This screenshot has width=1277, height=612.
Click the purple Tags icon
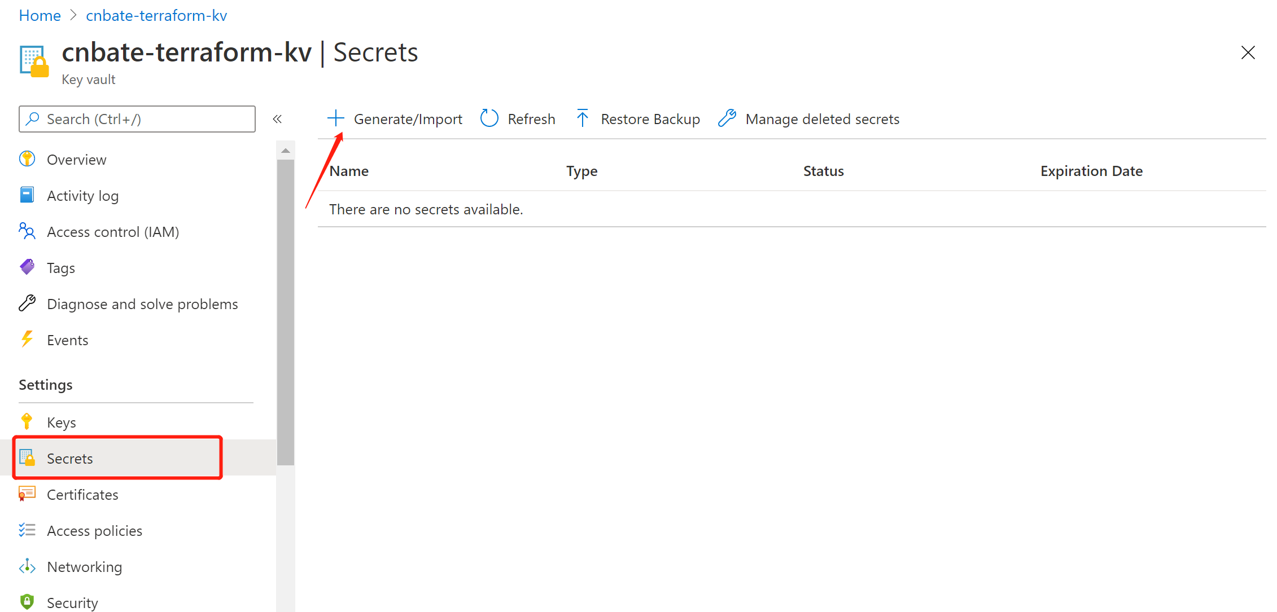[x=27, y=267]
